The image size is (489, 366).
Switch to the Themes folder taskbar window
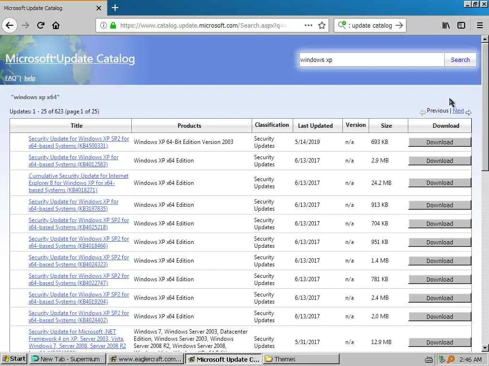tap(301, 359)
